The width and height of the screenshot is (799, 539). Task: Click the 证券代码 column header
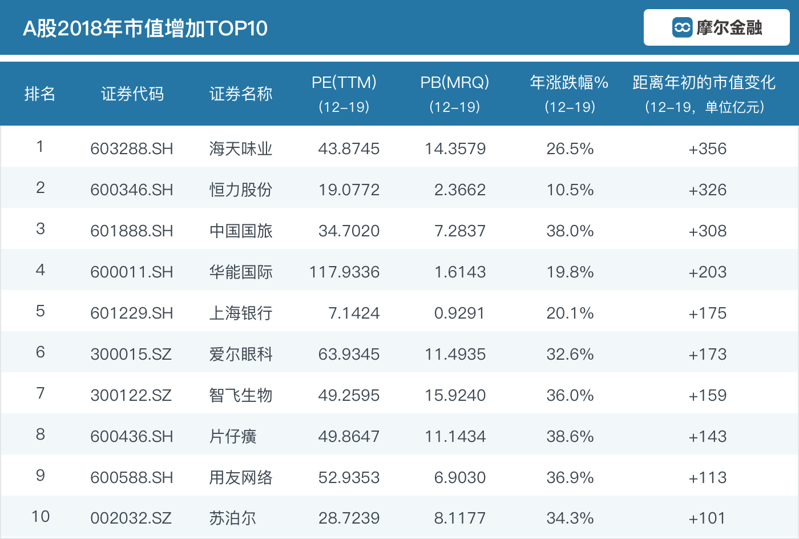tap(132, 94)
